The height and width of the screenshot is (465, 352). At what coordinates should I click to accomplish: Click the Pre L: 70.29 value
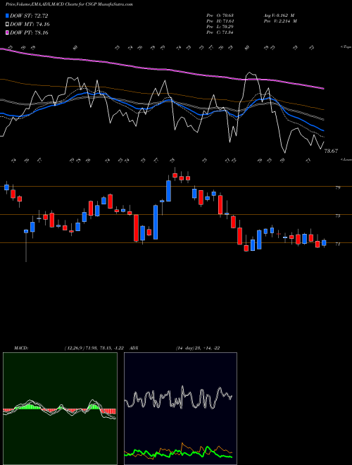pyautogui.click(x=220, y=27)
